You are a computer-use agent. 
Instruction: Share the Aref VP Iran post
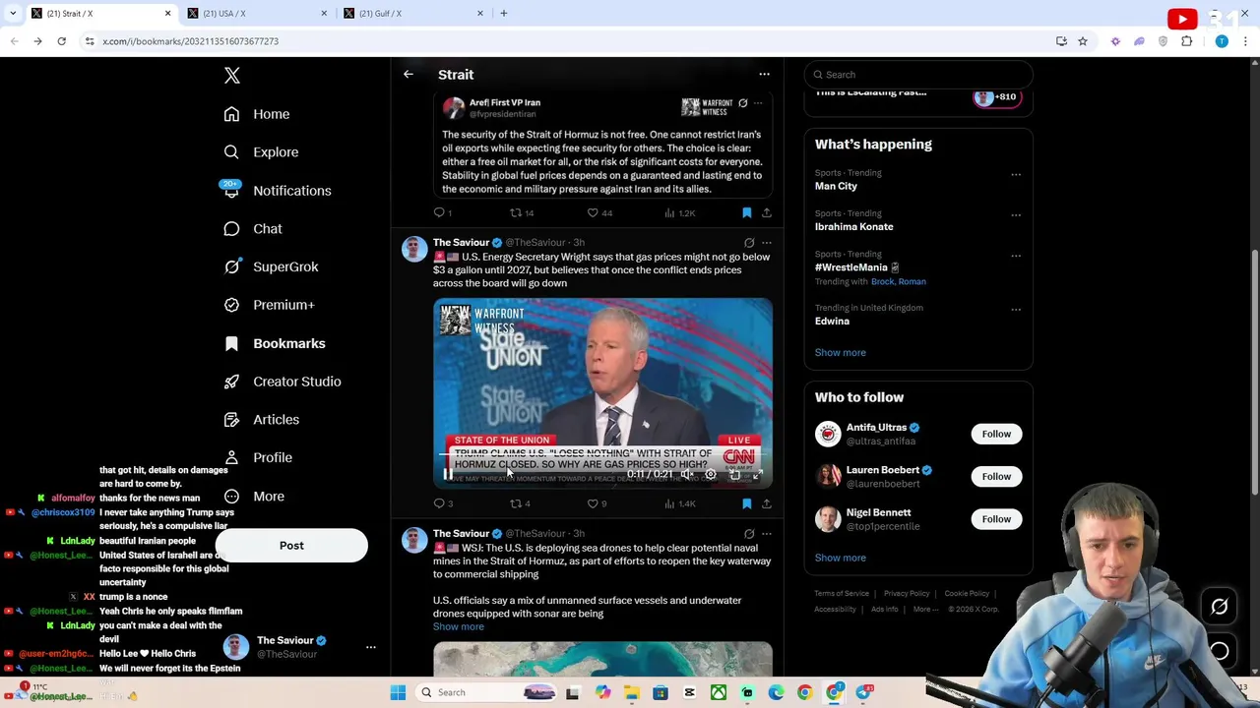pyautogui.click(x=766, y=212)
